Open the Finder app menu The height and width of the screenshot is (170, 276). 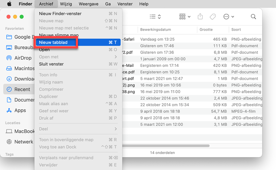(x=26, y=4)
